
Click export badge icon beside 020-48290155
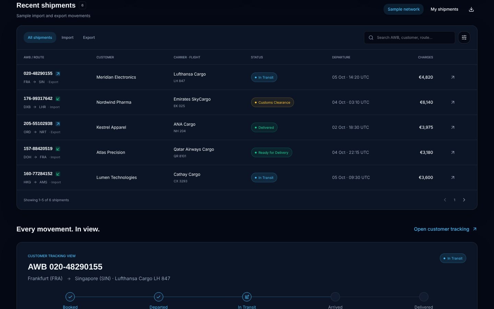pyautogui.click(x=58, y=73)
